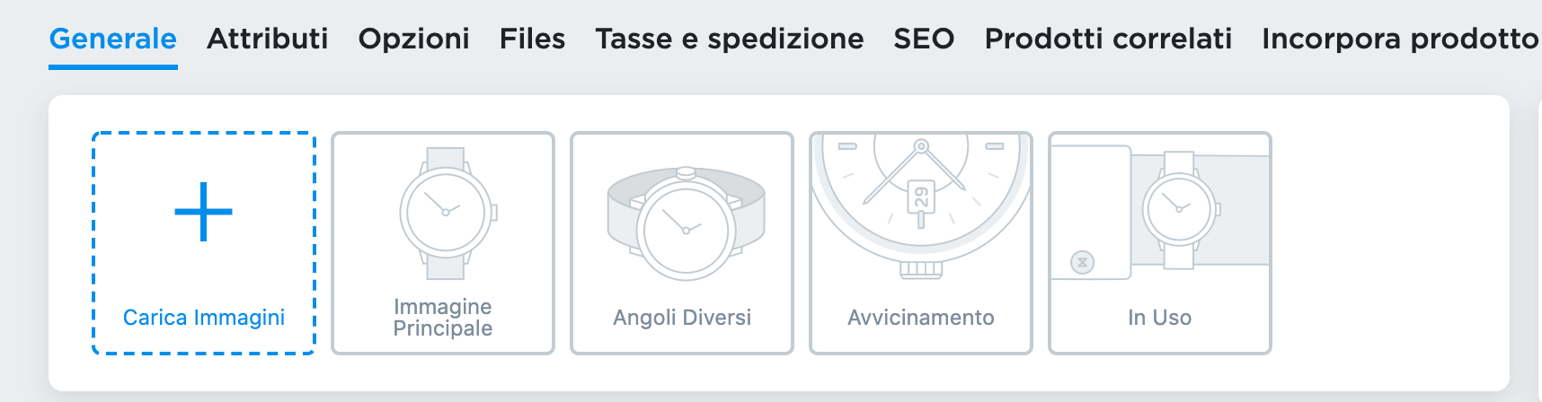Go to the Opzioni tab

[x=414, y=39]
